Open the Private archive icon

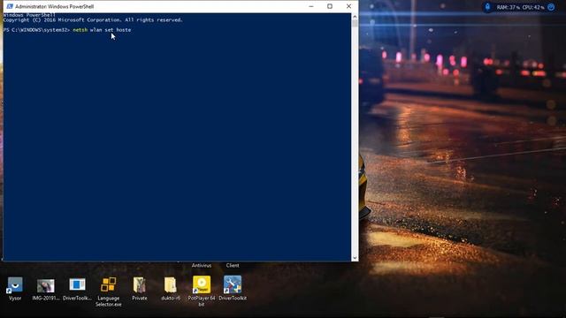pyautogui.click(x=140, y=289)
